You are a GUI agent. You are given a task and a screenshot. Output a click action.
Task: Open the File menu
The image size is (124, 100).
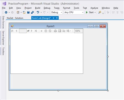(x=4, y=8)
